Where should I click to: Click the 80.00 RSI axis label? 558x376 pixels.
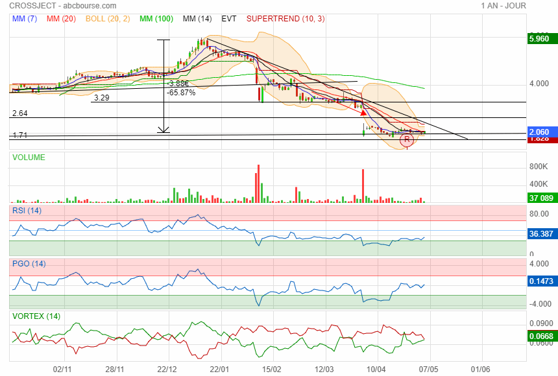(539, 214)
